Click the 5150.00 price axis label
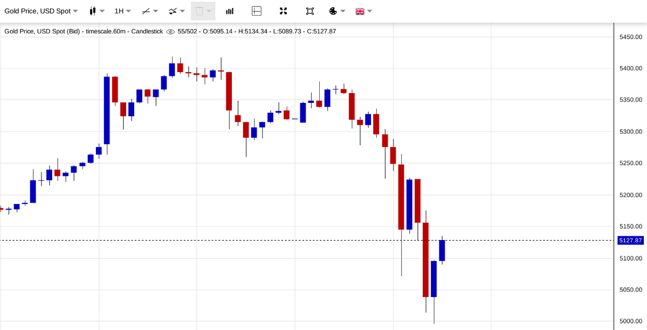 (x=631, y=226)
